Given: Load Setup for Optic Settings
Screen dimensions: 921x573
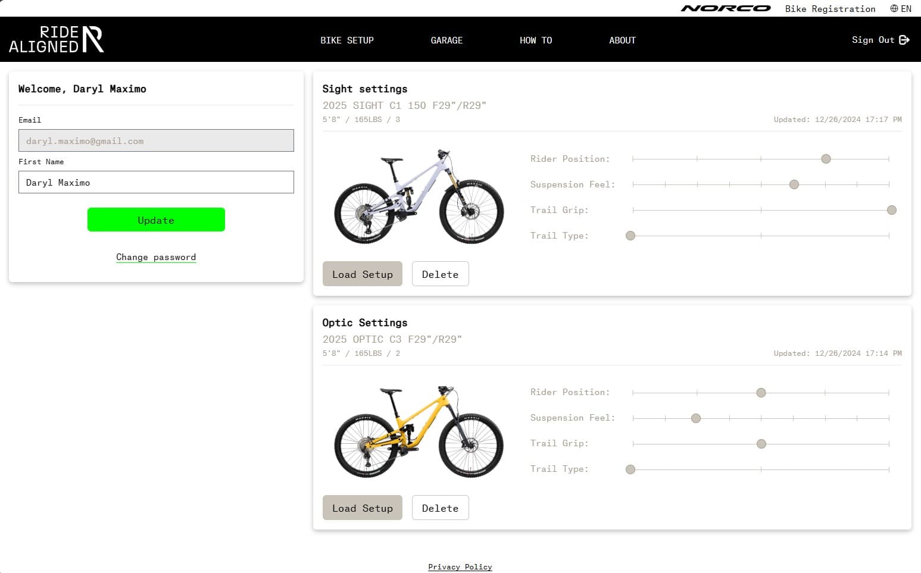Looking at the screenshot, I should tap(363, 508).
